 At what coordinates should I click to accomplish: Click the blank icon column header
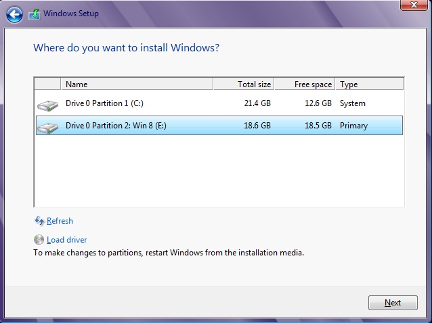[47, 84]
